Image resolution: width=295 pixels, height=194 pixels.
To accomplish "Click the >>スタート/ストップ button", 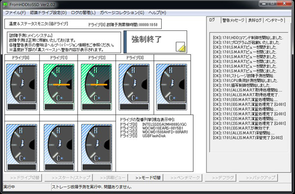I will tap(68, 178).
